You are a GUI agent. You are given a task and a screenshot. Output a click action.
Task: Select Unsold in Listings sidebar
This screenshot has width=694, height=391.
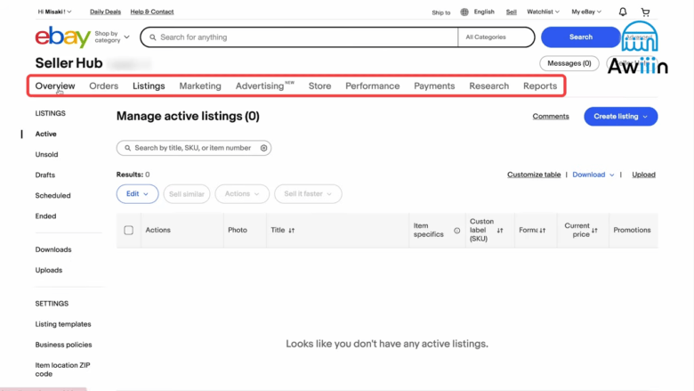(x=46, y=155)
